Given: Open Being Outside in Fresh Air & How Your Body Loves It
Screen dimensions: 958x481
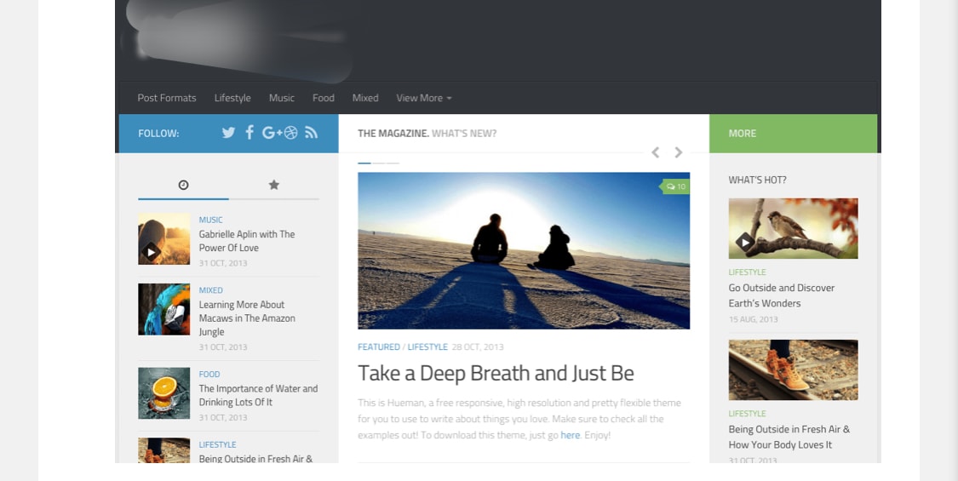Looking at the screenshot, I should [789, 437].
